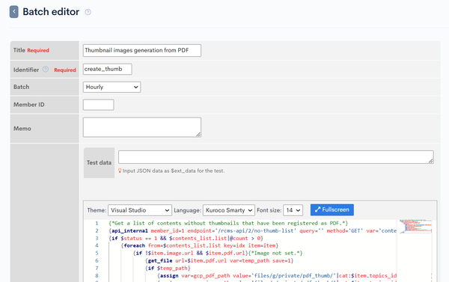Click the Member ID input box
Viewport: 449px width, 282px height.
(99, 105)
